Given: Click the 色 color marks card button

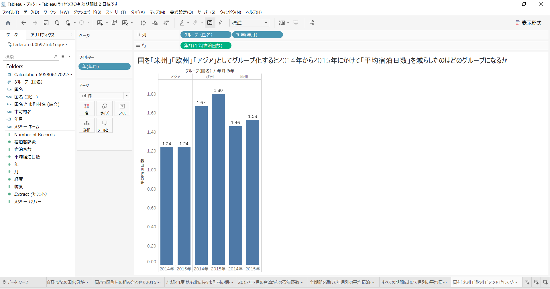Looking at the screenshot, I should click(x=87, y=109).
